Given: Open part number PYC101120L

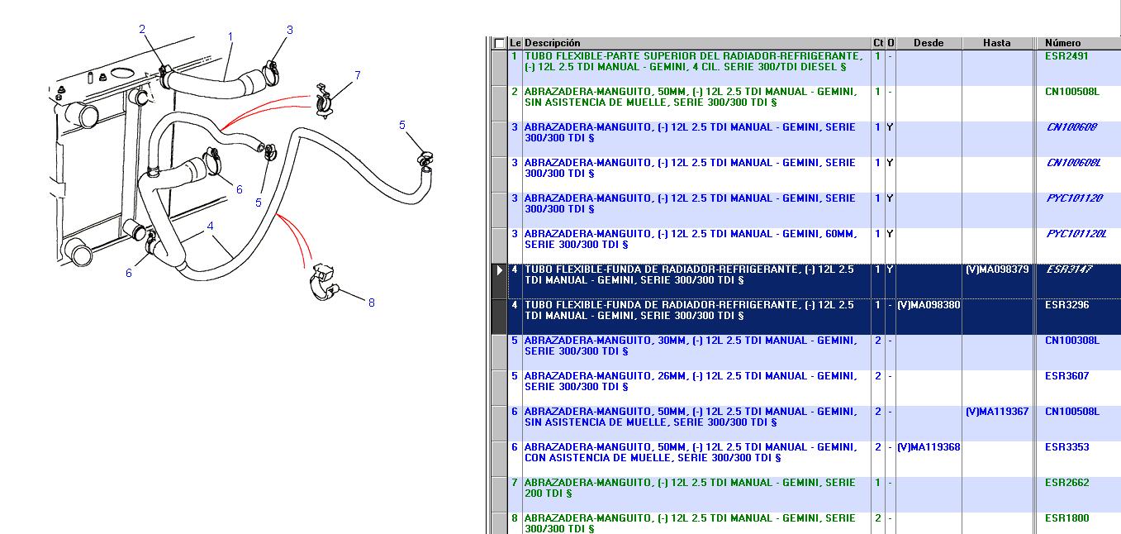Looking at the screenshot, I should pos(1076,234).
